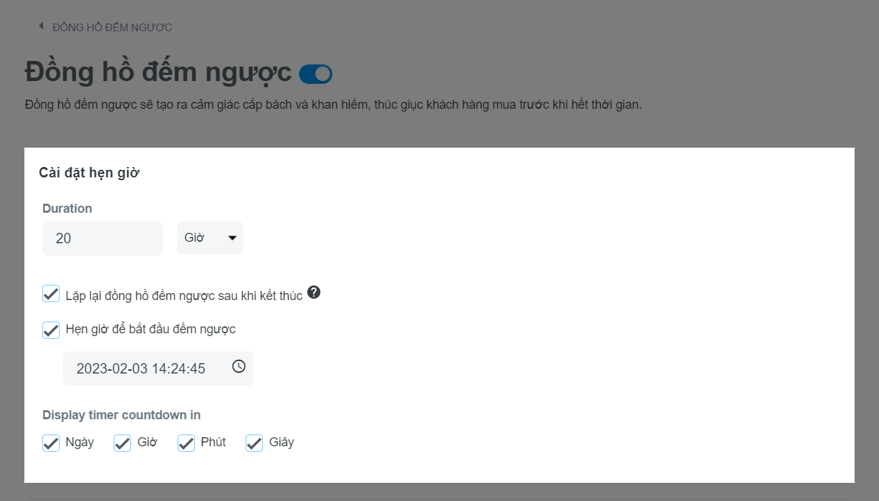879x501 pixels.
Task: Click the Duration input showing 20
Action: pyautogui.click(x=102, y=238)
